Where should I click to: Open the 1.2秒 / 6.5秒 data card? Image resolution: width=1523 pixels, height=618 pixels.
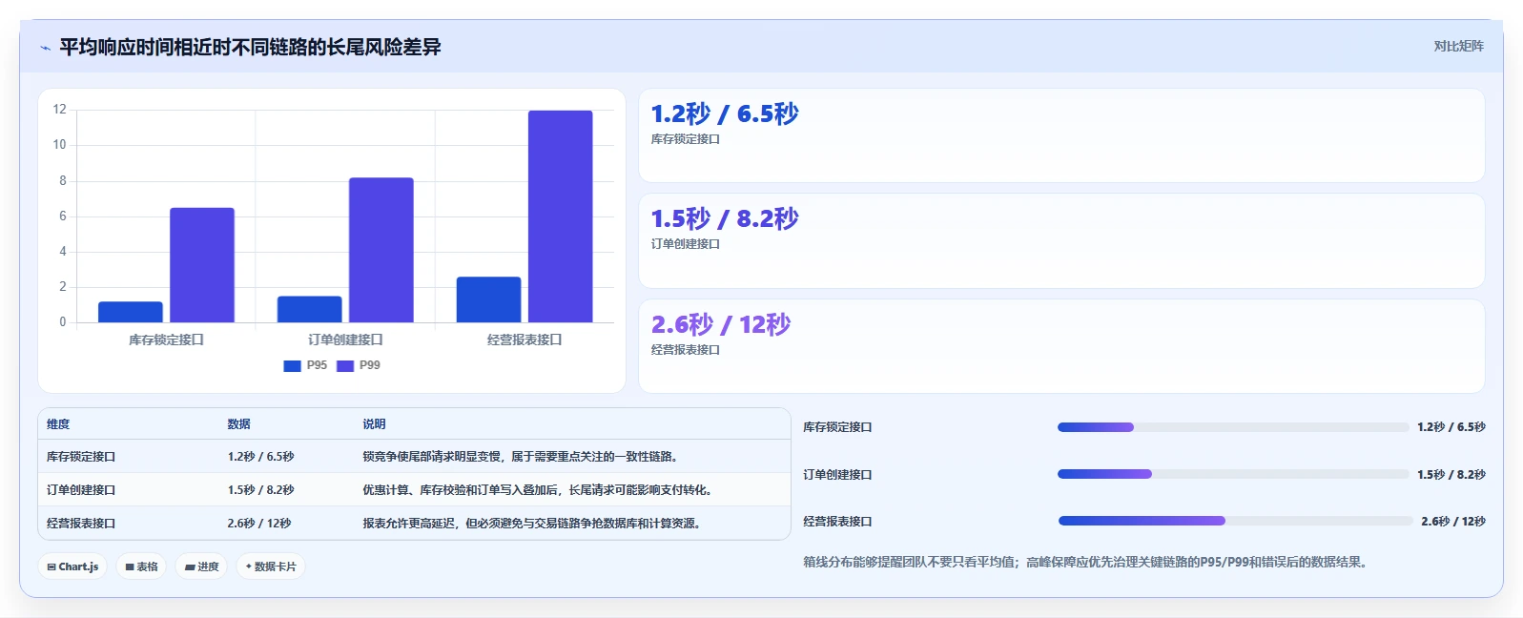tap(1061, 135)
